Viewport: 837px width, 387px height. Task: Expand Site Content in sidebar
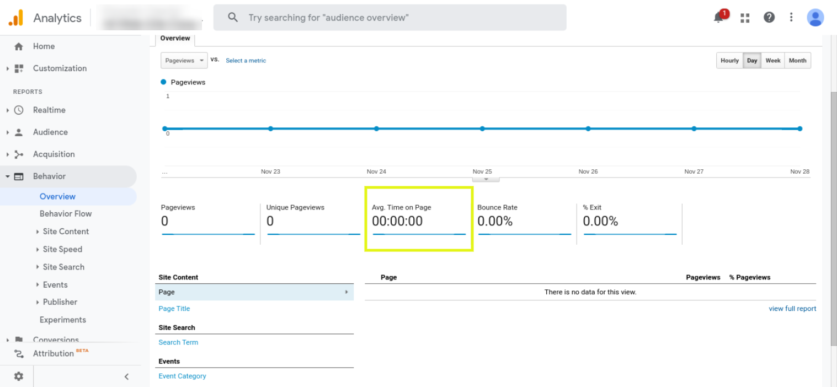[66, 232]
